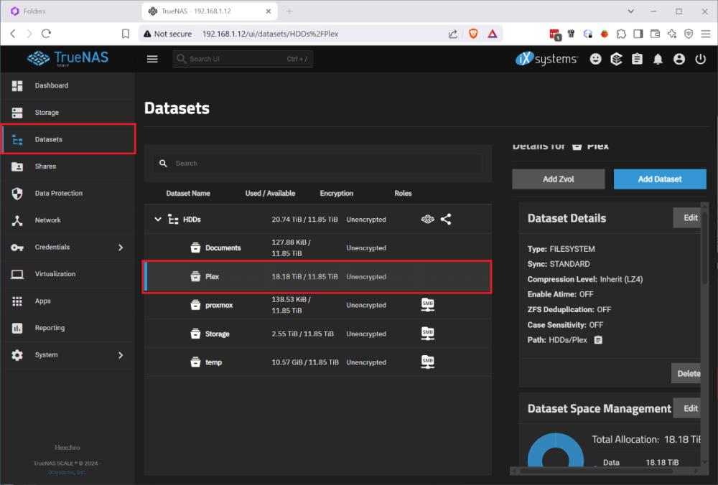Expand the Credentials submenu

coord(121,248)
